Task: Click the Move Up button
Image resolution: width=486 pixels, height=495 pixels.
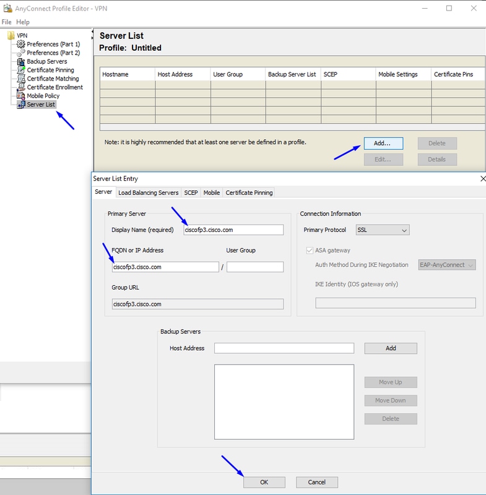Action: (391, 382)
